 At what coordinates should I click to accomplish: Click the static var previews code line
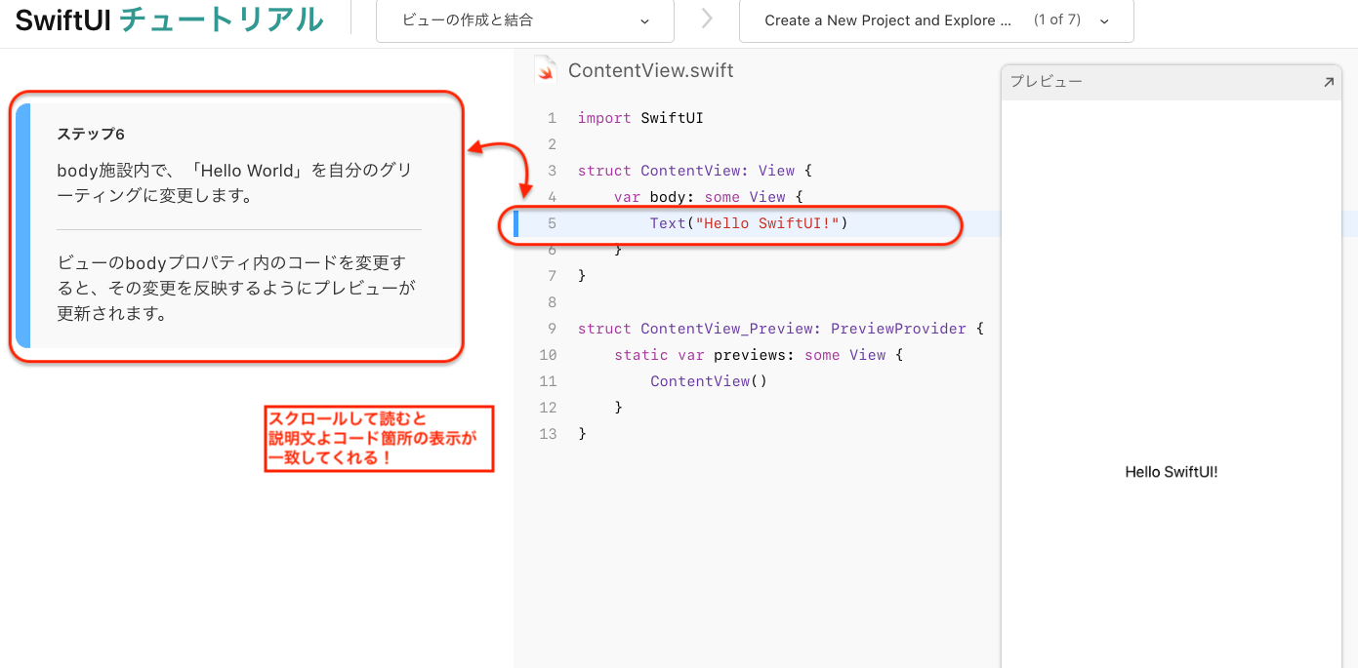(759, 355)
